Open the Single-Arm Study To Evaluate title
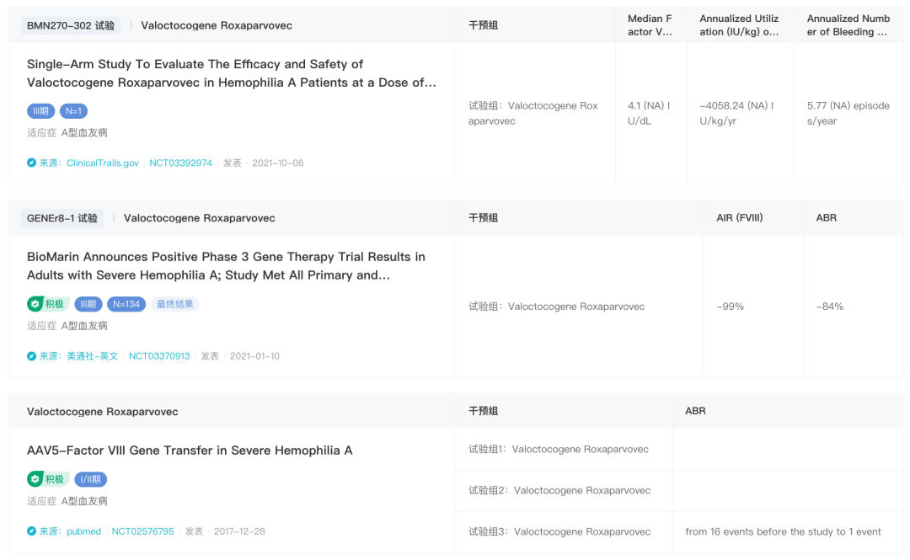The height and width of the screenshot is (560, 910). (x=231, y=73)
